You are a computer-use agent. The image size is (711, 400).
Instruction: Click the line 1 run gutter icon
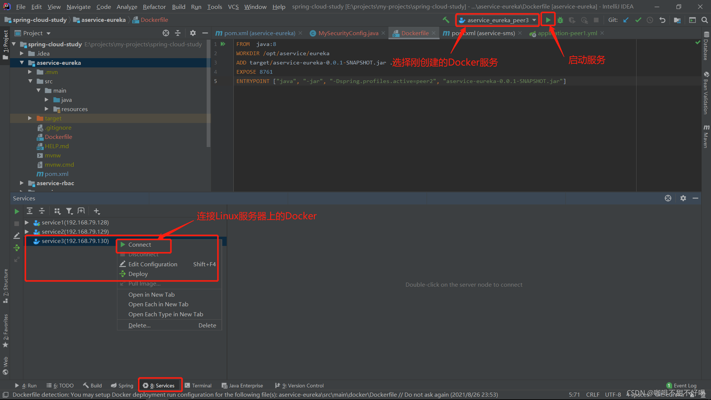pyautogui.click(x=223, y=44)
